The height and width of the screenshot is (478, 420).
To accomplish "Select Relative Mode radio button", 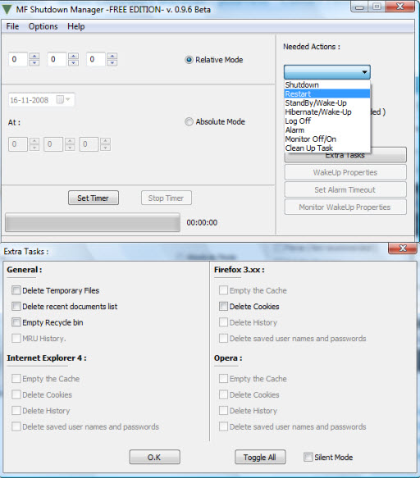I will click(189, 60).
